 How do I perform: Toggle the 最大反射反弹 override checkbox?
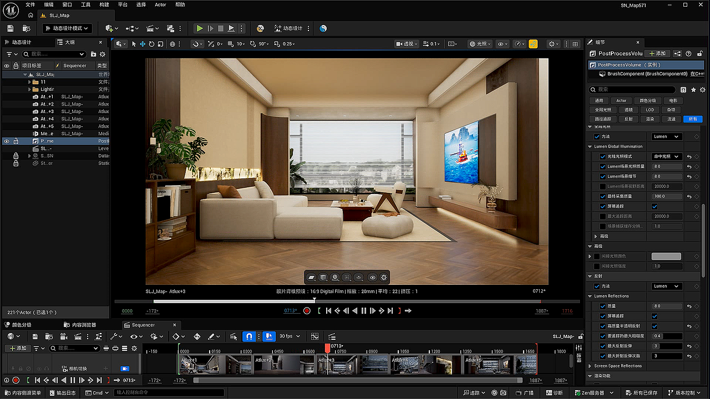coord(603,346)
